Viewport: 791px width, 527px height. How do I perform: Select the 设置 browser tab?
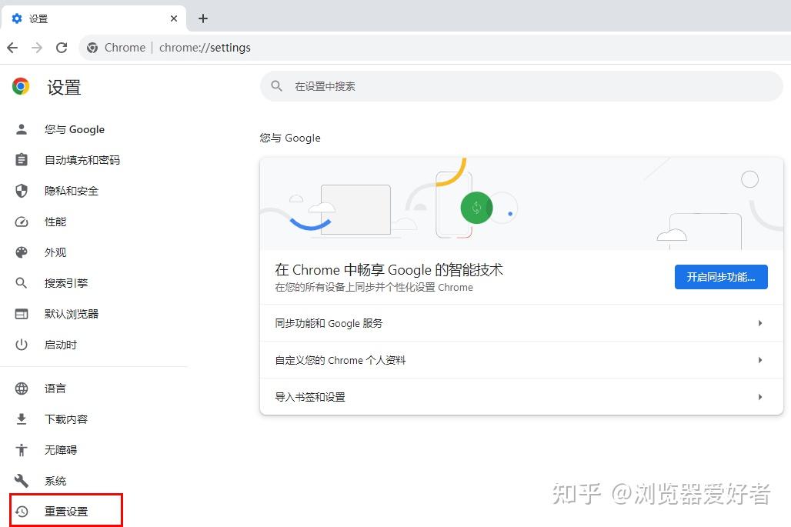pos(93,18)
